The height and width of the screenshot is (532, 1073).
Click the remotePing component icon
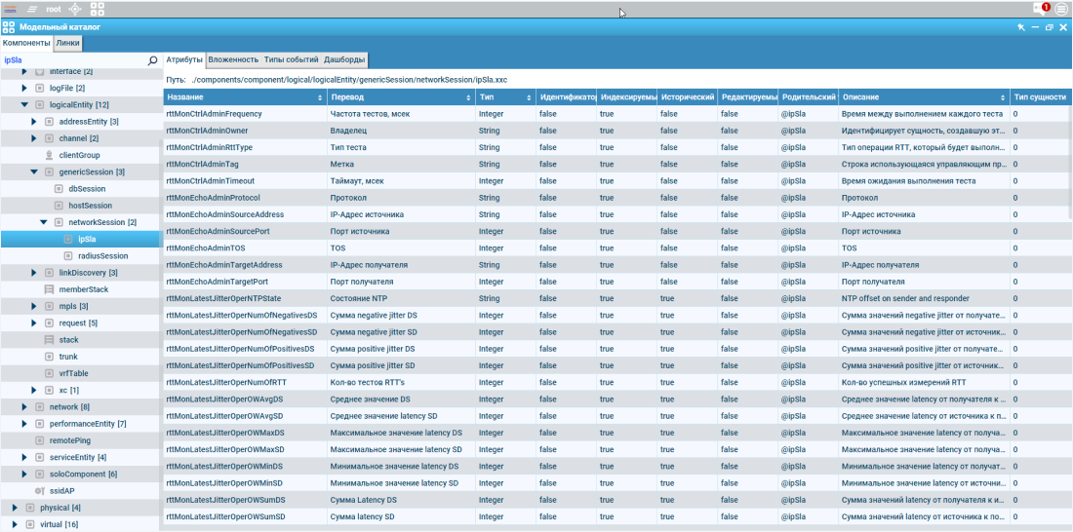tap(39, 440)
